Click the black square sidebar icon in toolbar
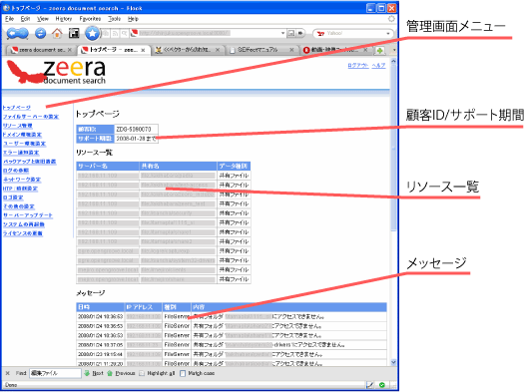The width and height of the screenshot is (525, 392). tap(74, 33)
